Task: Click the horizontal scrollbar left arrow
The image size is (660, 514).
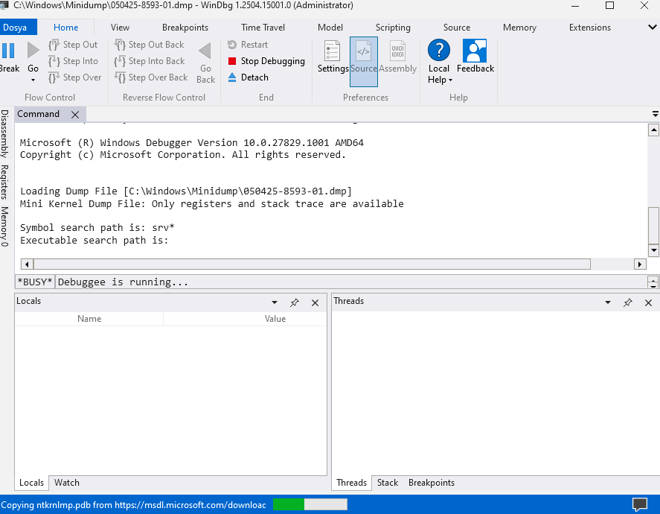Action: pos(27,264)
